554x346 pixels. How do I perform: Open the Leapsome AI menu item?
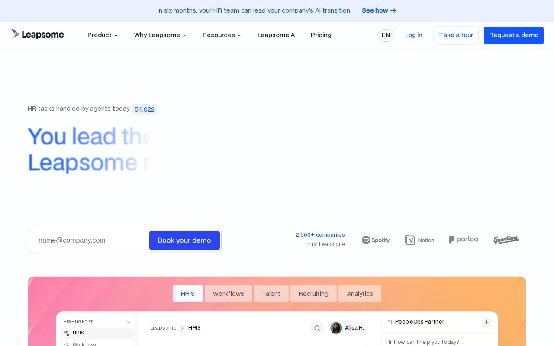[277, 35]
